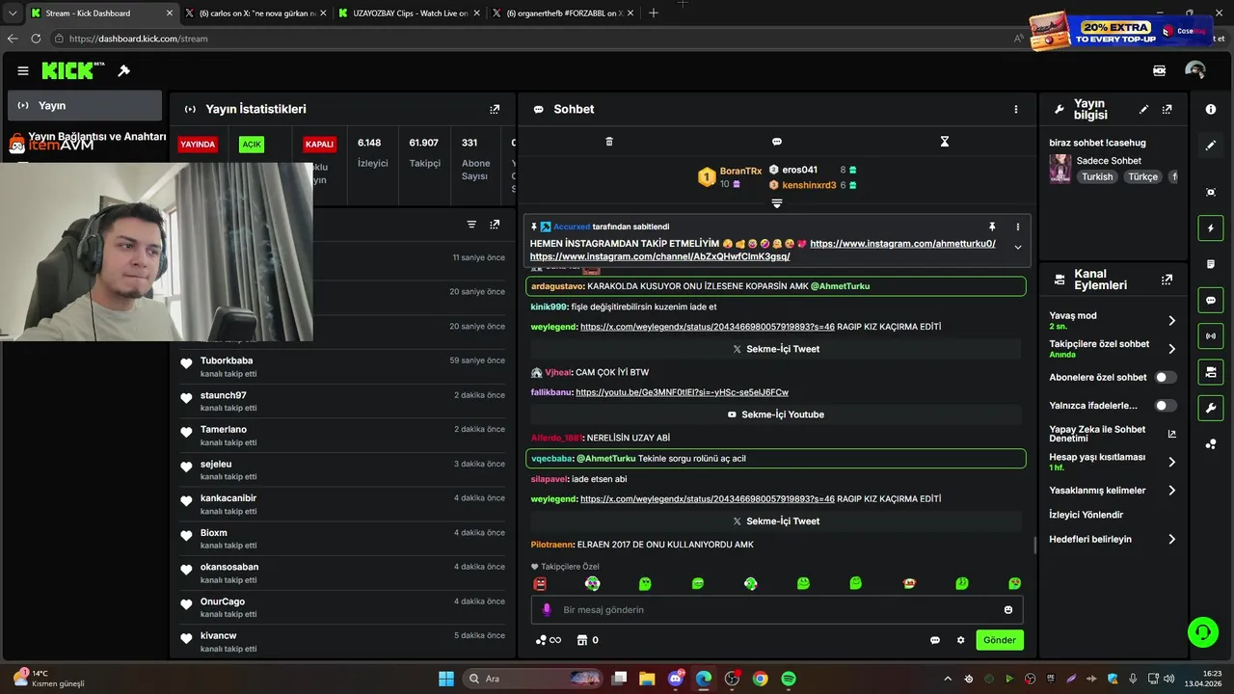Viewport: 1234px width, 694px height.
Task: Click the browser address bar
Action: click(x=530, y=39)
